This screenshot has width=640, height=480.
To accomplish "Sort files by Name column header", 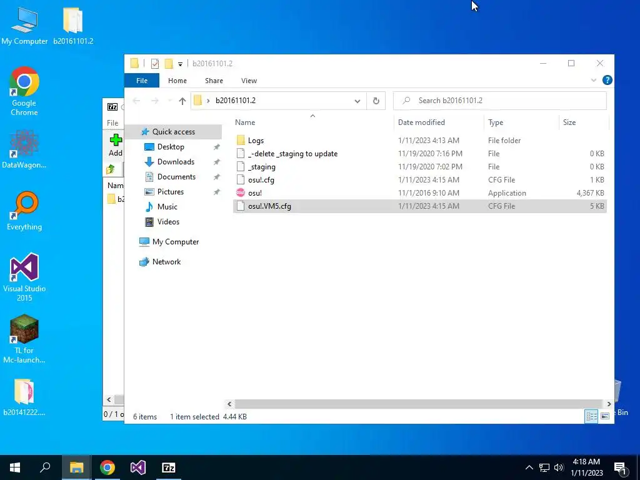I will pos(245,122).
